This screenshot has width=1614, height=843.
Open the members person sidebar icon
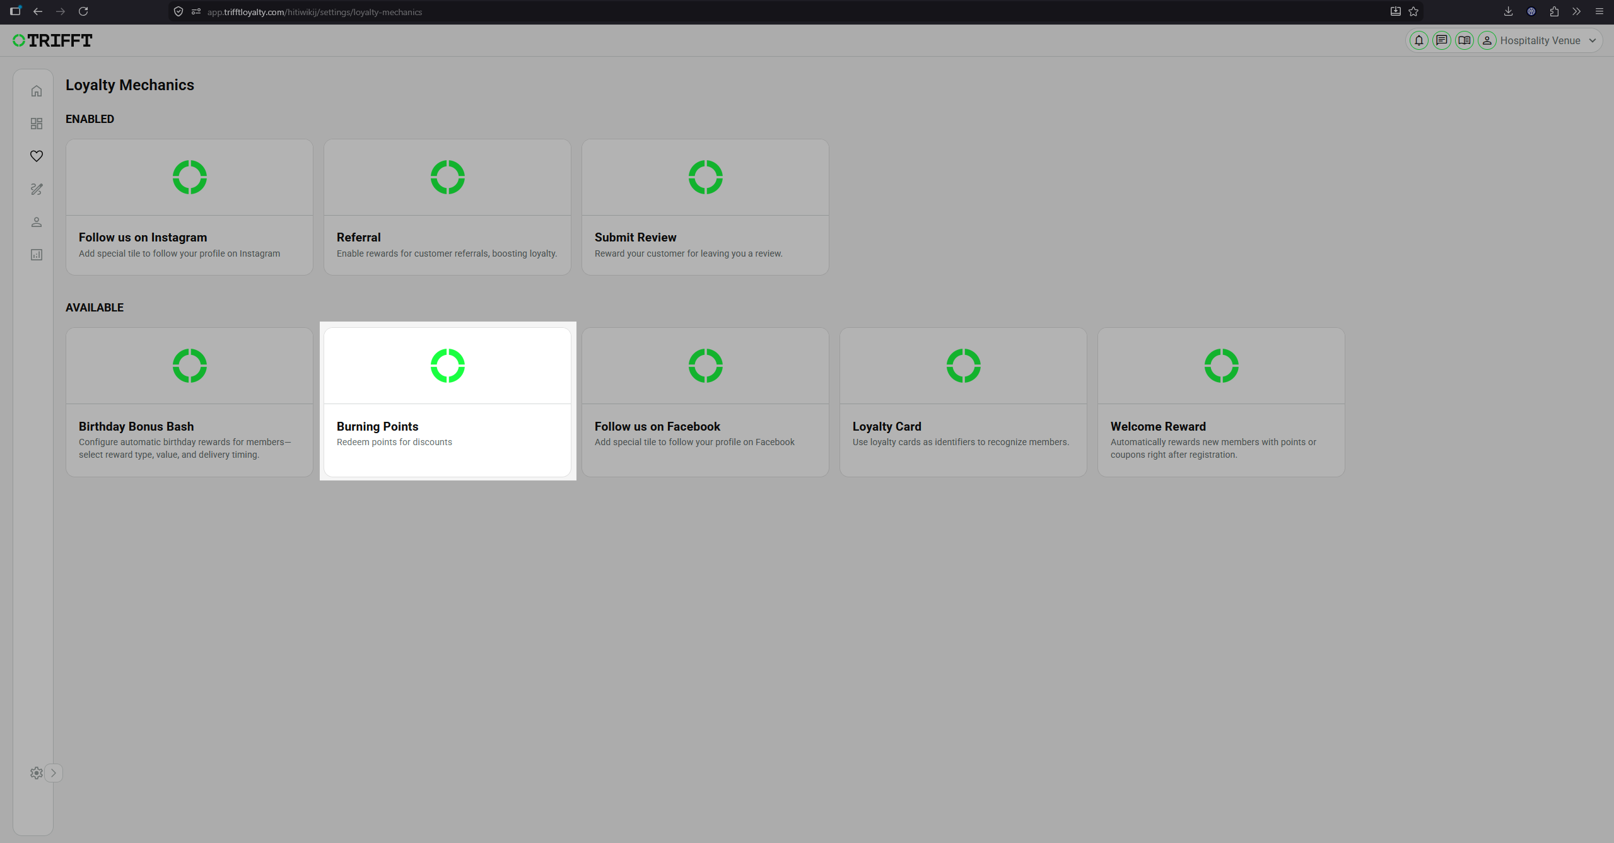point(37,222)
